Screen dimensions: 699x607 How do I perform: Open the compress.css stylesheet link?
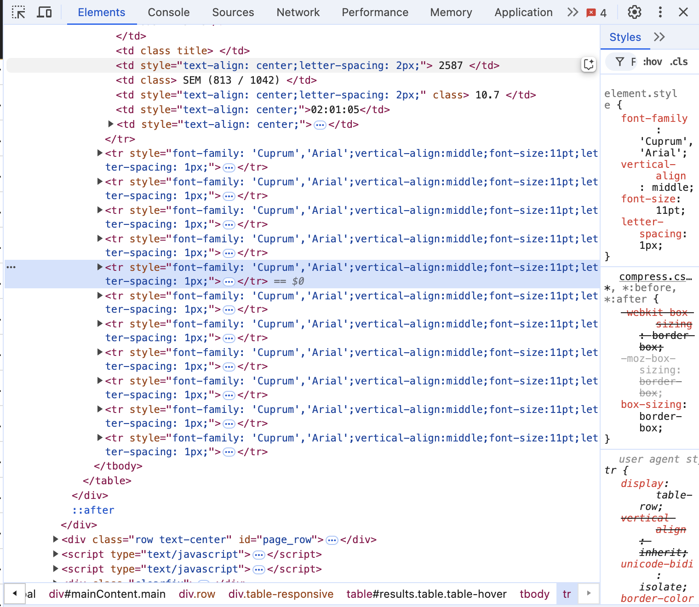coord(655,277)
